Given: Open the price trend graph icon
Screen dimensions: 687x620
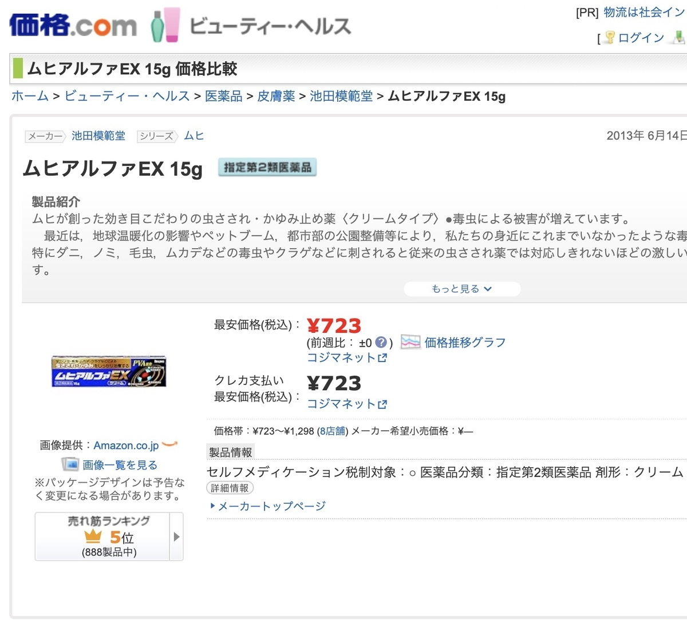Looking at the screenshot, I should 410,342.
